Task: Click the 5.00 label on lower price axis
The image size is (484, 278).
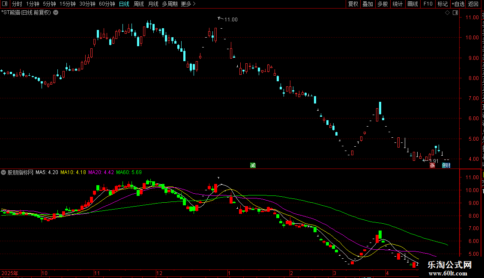Action: [473, 254]
